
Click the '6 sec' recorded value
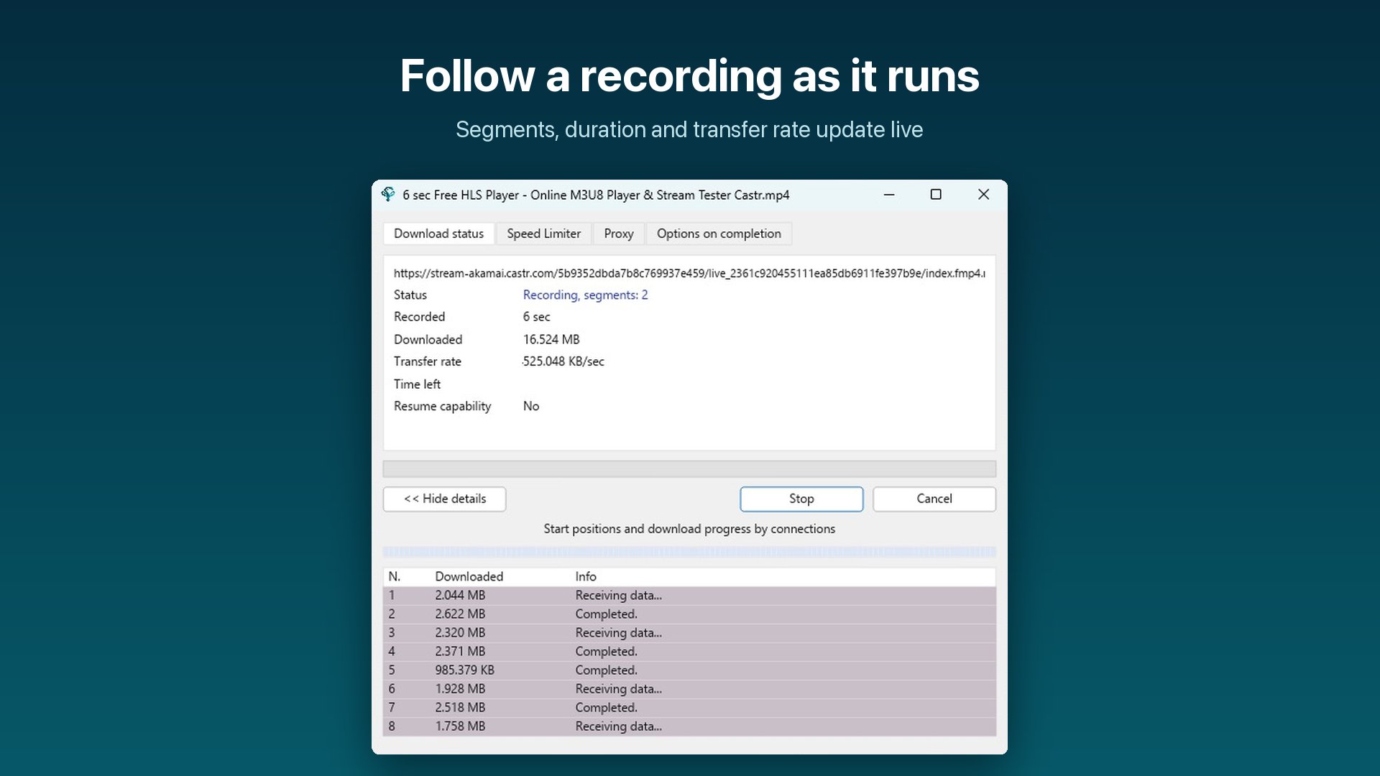(x=536, y=317)
